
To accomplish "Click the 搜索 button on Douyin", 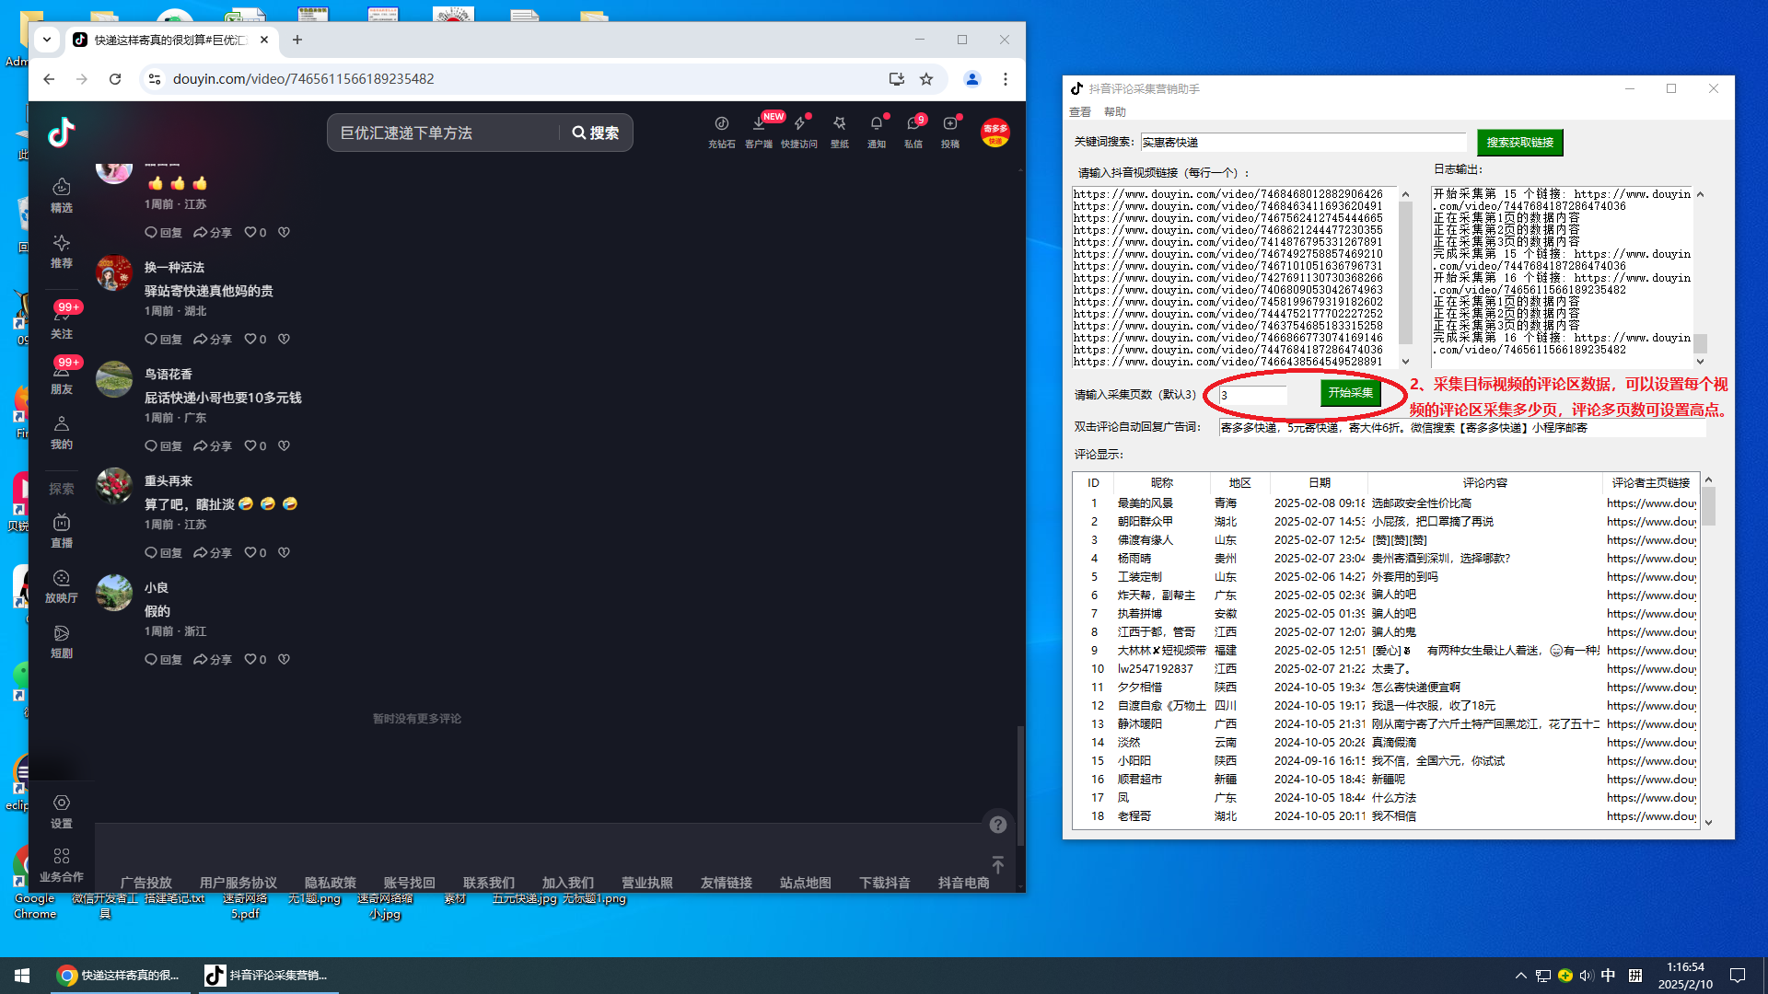I will tap(595, 133).
